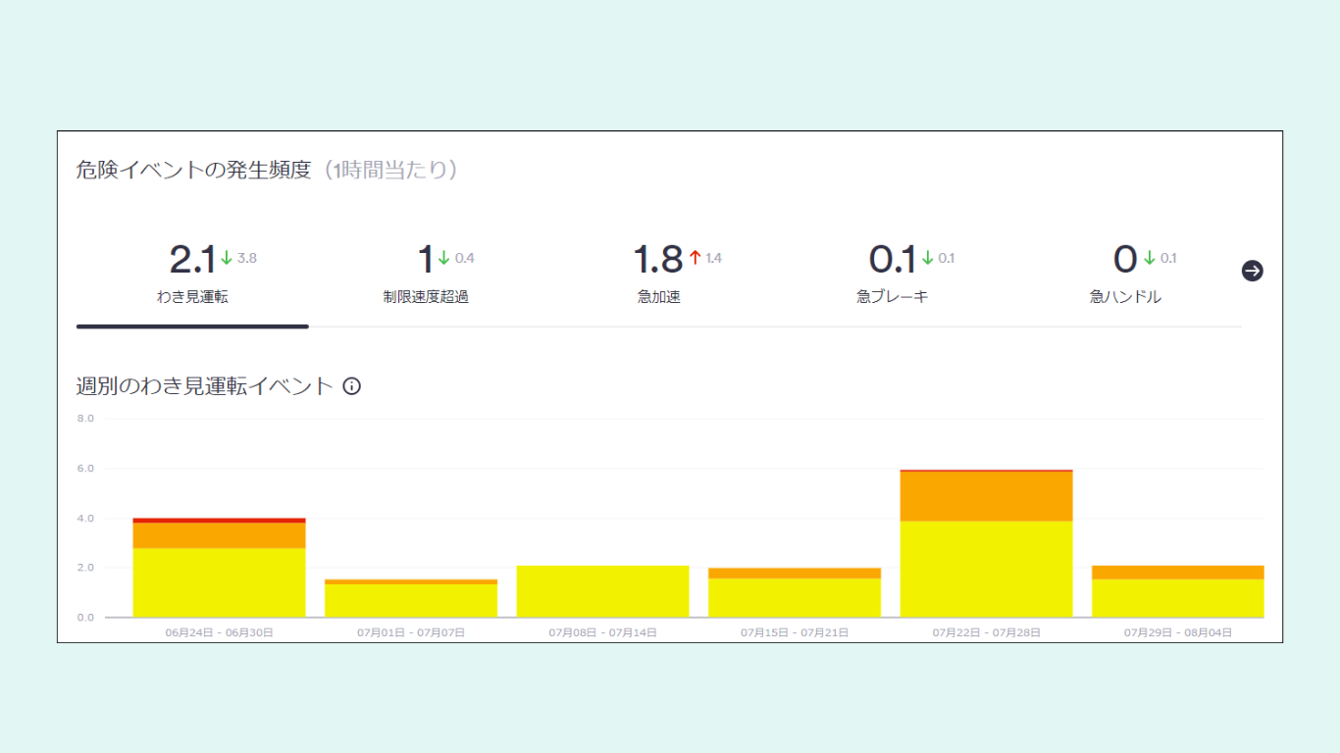Viewport: 1340px width, 753px height.
Task: Click the 07月08日 - 07月14日 axis label
Action: (x=602, y=632)
